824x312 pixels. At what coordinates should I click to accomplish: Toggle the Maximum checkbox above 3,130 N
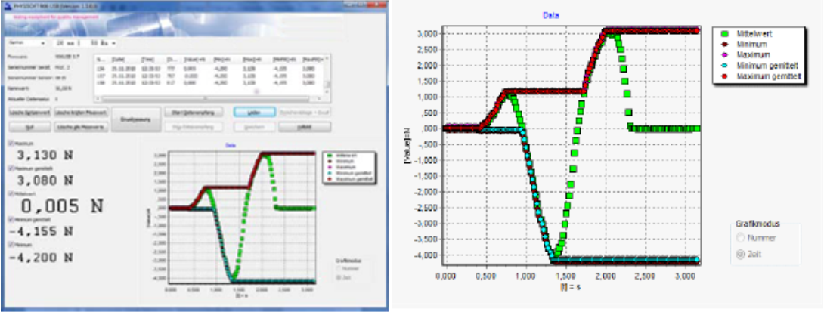click(9, 142)
